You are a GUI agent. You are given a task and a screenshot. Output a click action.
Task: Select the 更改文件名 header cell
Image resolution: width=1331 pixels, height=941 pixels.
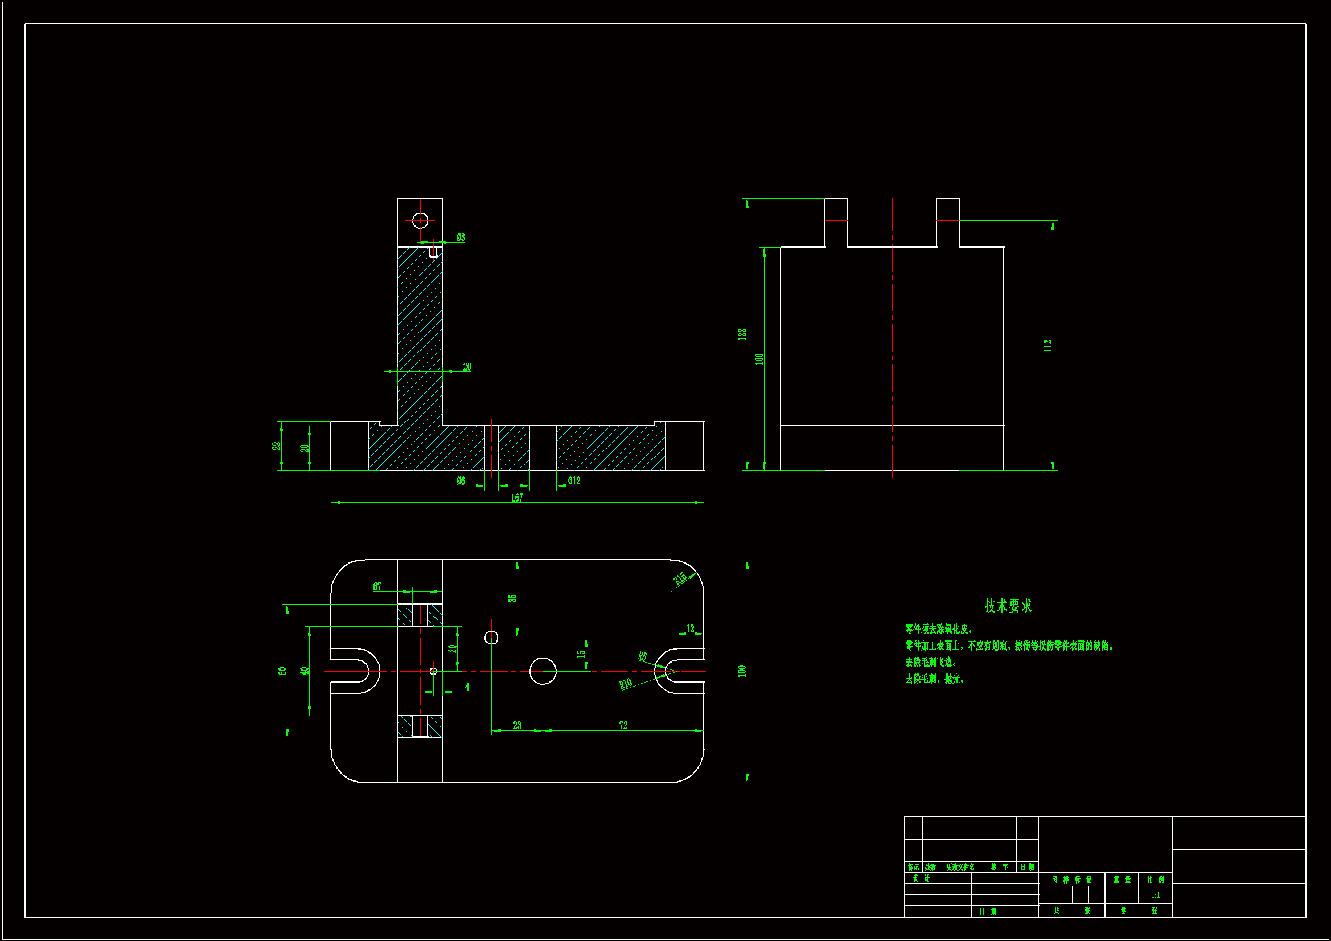(x=960, y=868)
